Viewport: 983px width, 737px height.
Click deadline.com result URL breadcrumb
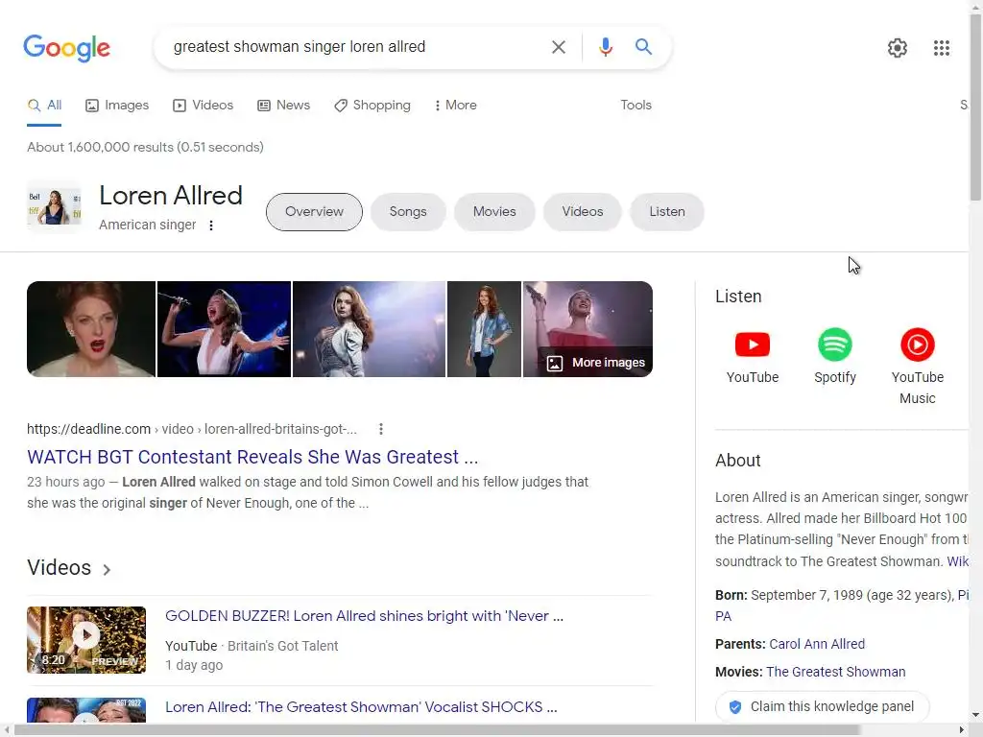pos(192,429)
